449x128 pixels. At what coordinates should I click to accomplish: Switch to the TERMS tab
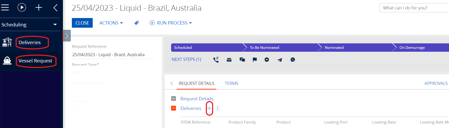231,83
